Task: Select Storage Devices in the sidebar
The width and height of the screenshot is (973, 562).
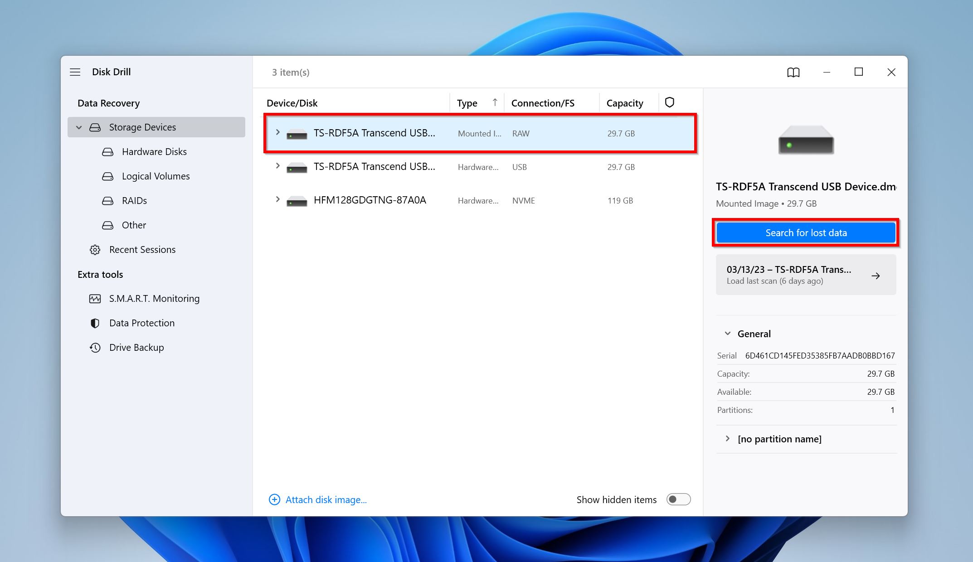Action: tap(142, 126)
